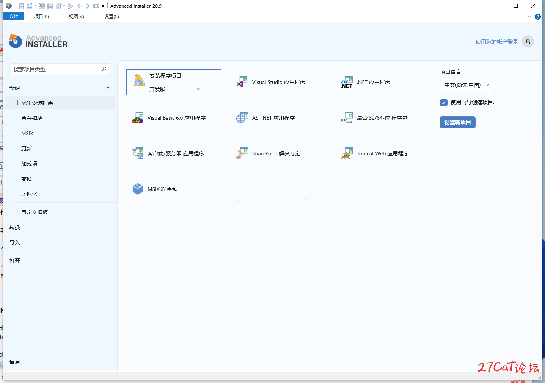Select the '安装程序项目' title text
Screen dimensions: 545x383
[165, 76]
